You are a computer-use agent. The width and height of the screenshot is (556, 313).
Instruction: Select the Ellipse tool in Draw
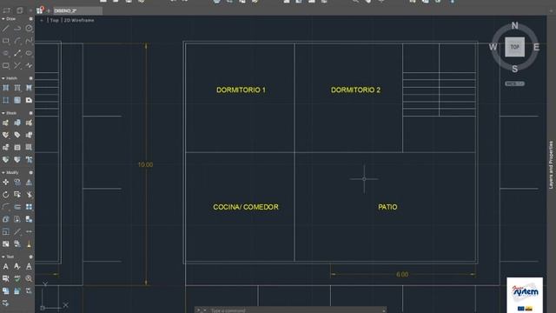pos(29,53)
